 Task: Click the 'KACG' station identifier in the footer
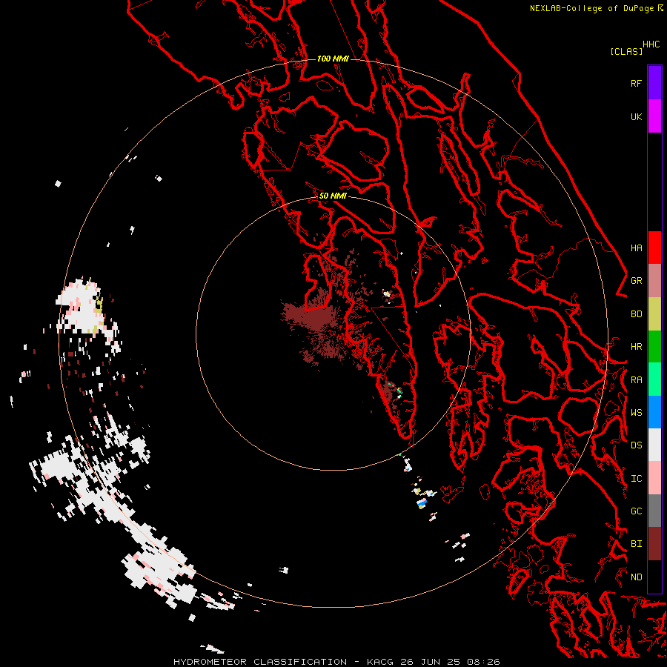[x=381, y=662]
